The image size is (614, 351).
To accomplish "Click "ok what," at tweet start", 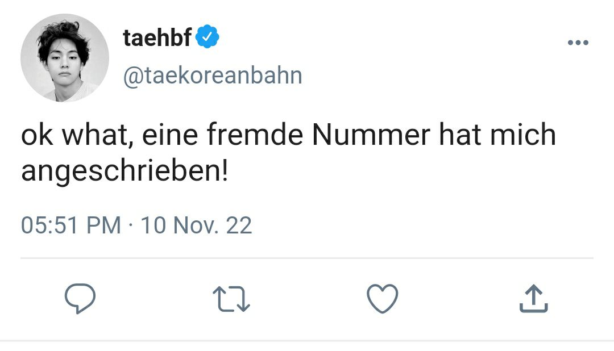I will [77, 134].
